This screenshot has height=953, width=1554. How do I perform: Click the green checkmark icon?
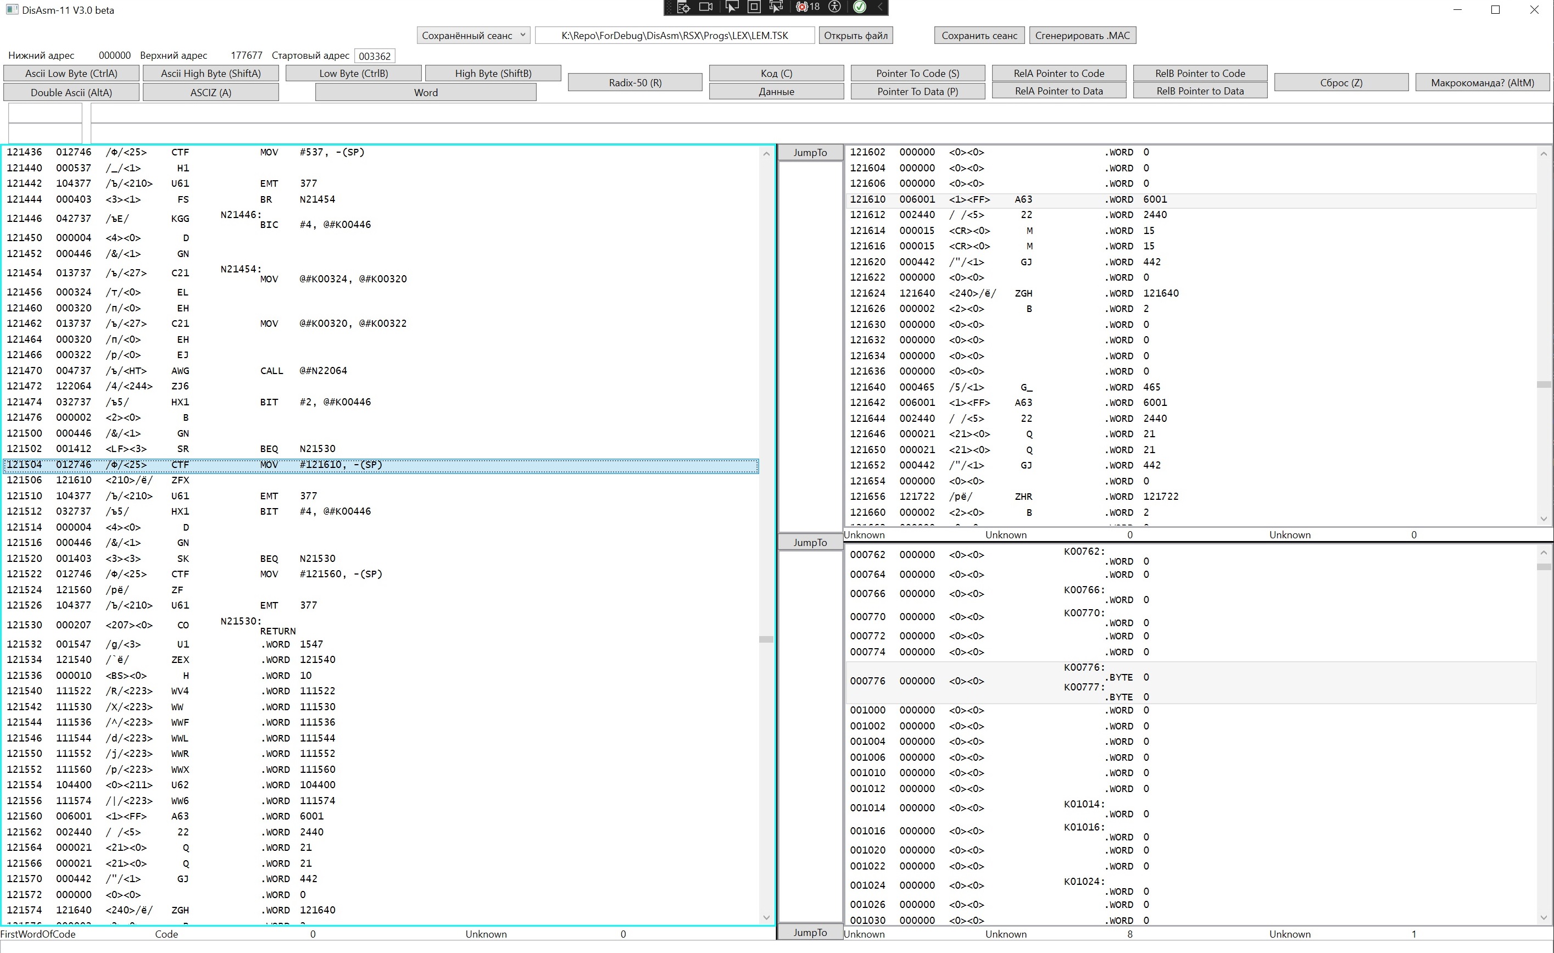[860, 7]
